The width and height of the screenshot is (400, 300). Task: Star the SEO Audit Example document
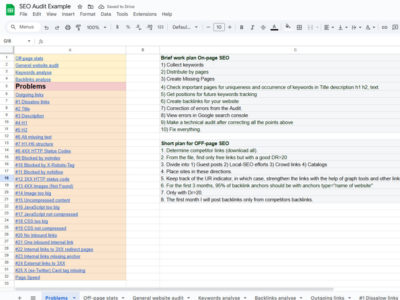click(80, 7)
